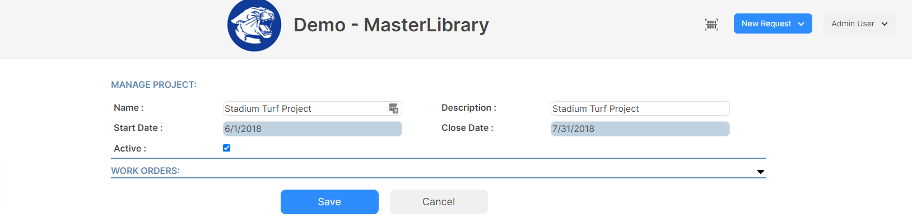This screenshot has width=912, height=222.
Task: Cancel editing the project
Action: pos(439,202)
